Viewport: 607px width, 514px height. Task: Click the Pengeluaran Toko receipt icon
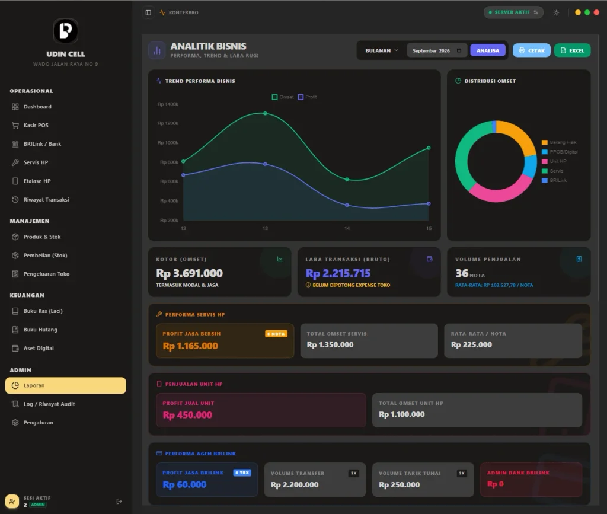(x=15, y=274)
